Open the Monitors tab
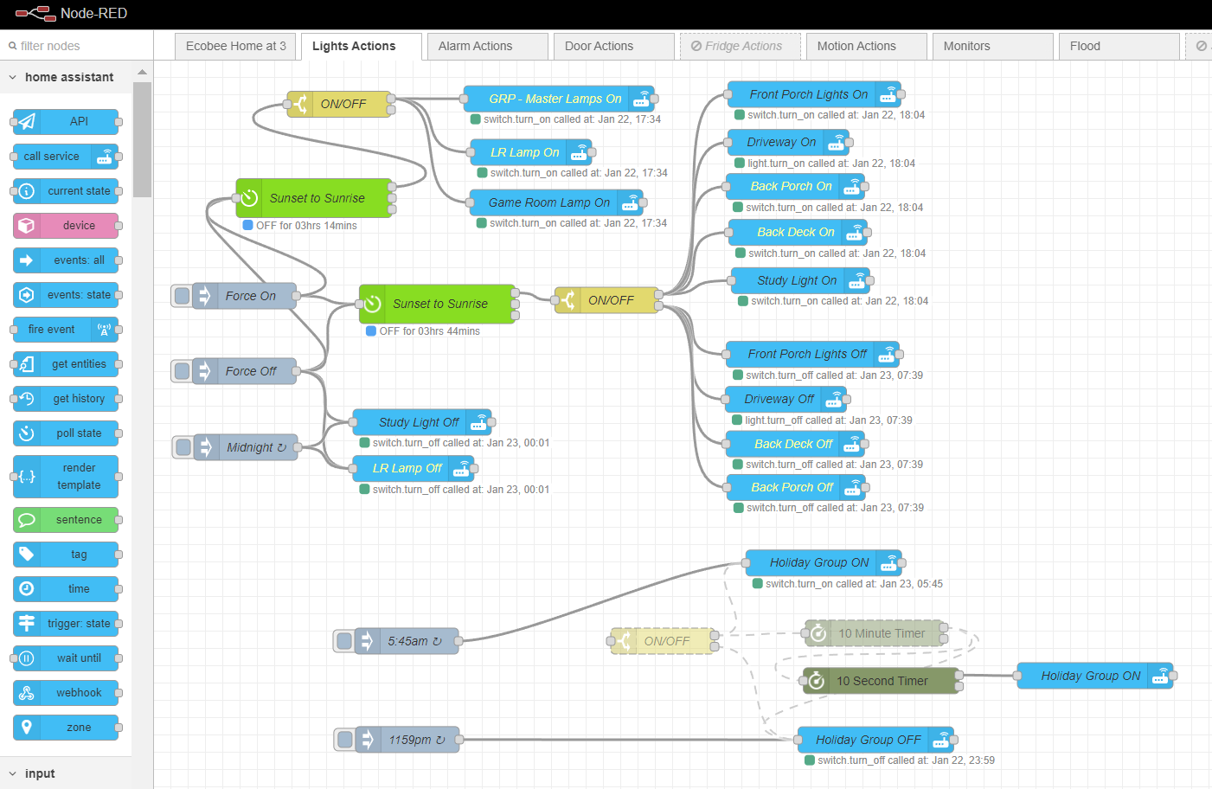The image size is (1212, 789). [992, 46]
